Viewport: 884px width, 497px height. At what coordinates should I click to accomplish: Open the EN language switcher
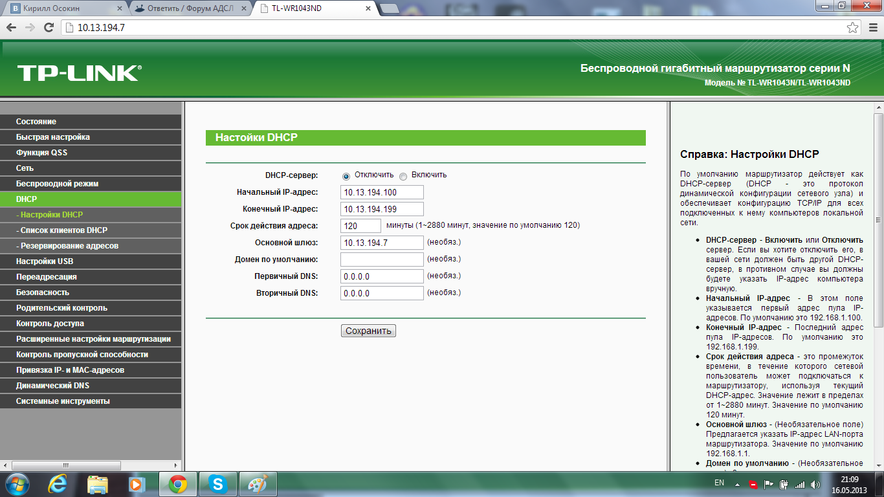(x=719, y=483)
